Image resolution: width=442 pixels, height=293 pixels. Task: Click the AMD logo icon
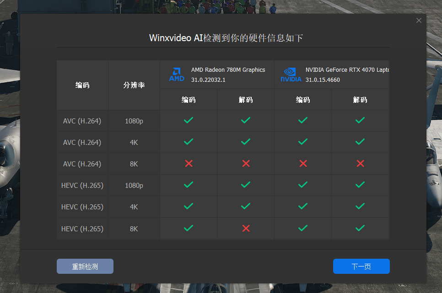pyautogui.click(x=177, y=75)
